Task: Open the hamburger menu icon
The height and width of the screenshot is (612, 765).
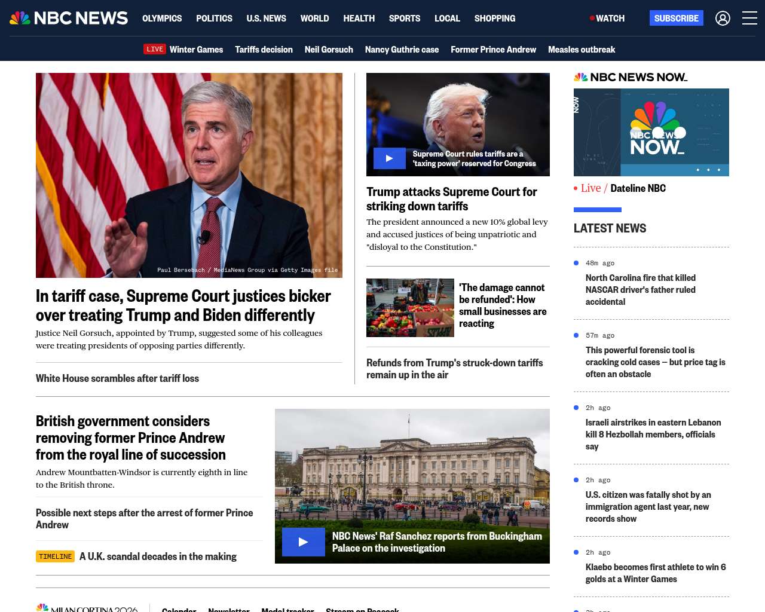Action: click(749, 19)
